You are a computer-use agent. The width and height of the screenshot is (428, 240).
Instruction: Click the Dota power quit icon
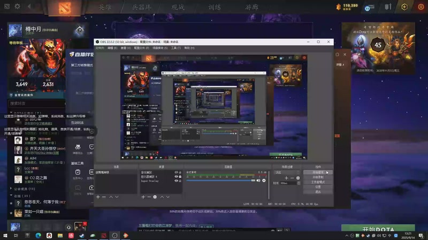(x=421, y=7)
